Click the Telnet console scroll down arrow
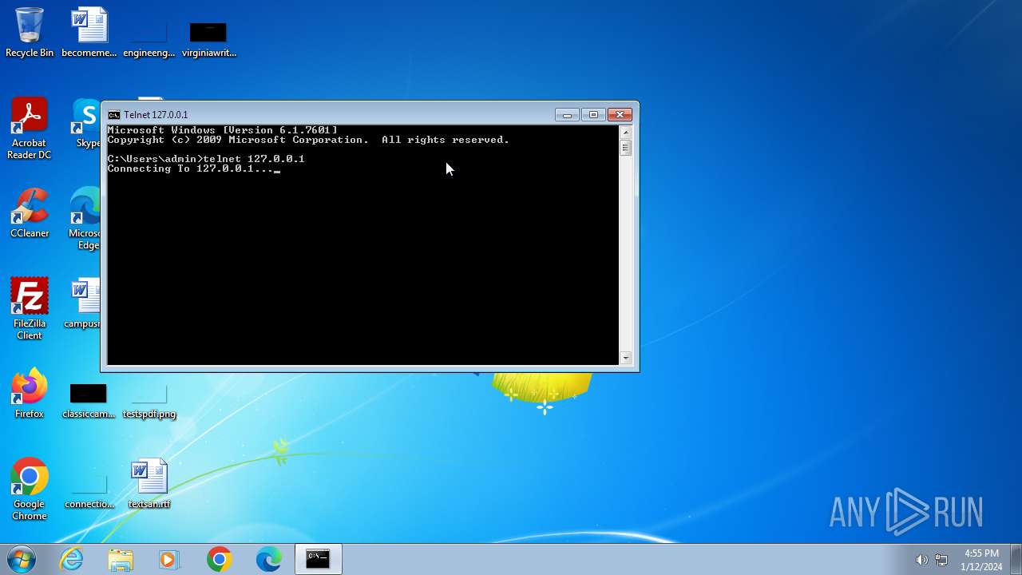The height and width of the screenshot is (575, 1022). pos(625,359)
